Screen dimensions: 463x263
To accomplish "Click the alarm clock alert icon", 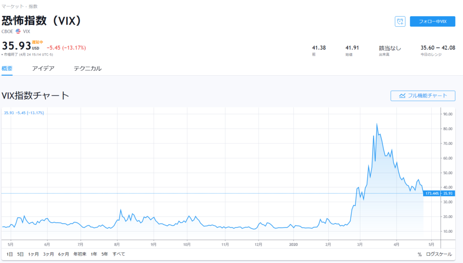I will pos(400,22).
